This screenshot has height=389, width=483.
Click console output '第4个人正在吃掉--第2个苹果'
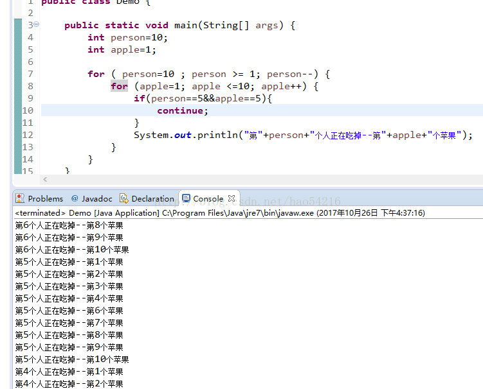69,384
